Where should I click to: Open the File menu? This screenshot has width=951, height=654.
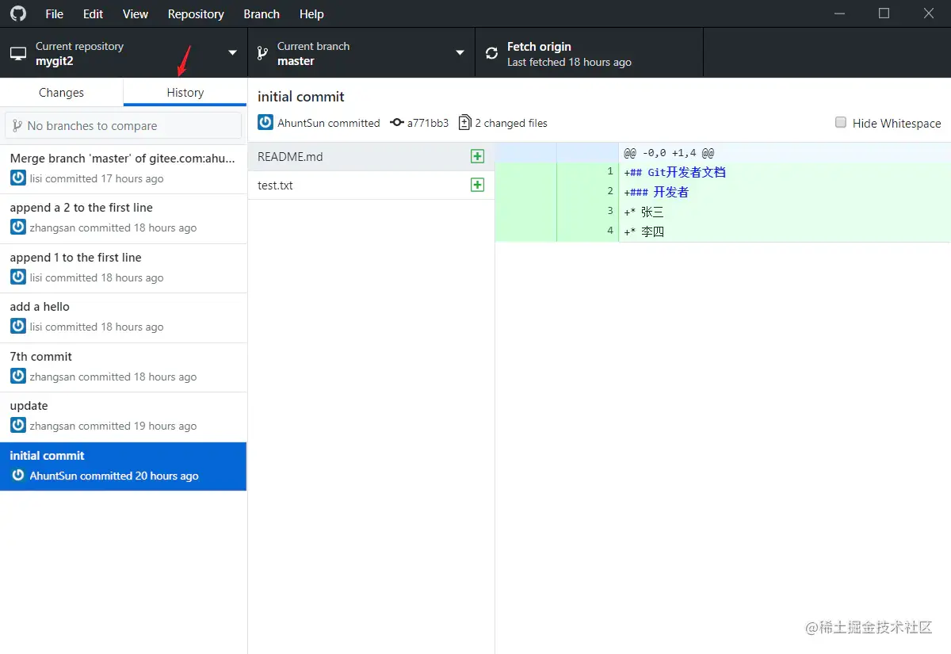click(x=55, y=13)
